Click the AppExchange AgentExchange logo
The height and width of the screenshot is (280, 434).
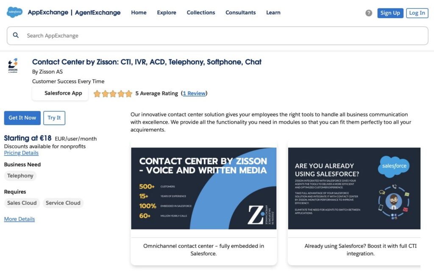pos(74,12)
